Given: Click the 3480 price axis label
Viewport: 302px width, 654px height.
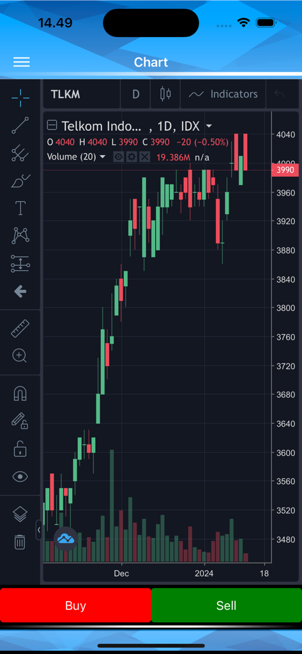Looking at the screenshot, I should (285, 539).
